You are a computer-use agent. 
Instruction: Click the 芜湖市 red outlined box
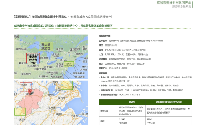[26, 87]
